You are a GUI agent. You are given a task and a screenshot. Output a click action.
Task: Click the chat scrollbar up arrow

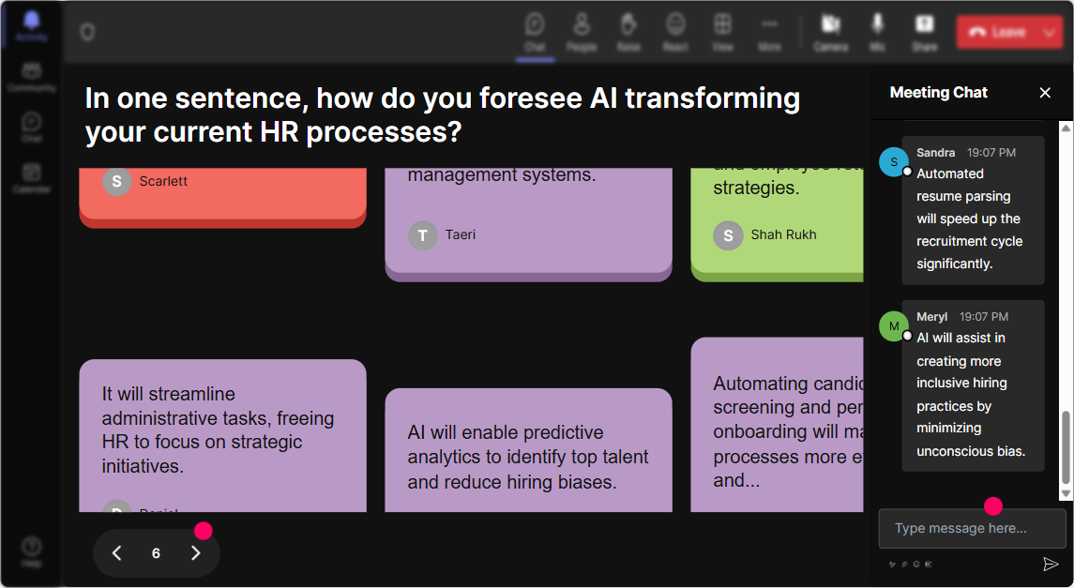pos(1066,128)
